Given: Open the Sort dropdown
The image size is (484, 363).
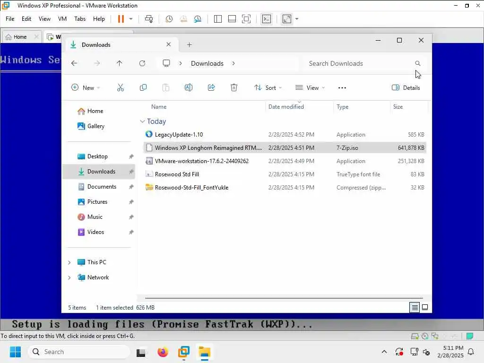Looking at the screenshot, I should (x=268, y=87).
